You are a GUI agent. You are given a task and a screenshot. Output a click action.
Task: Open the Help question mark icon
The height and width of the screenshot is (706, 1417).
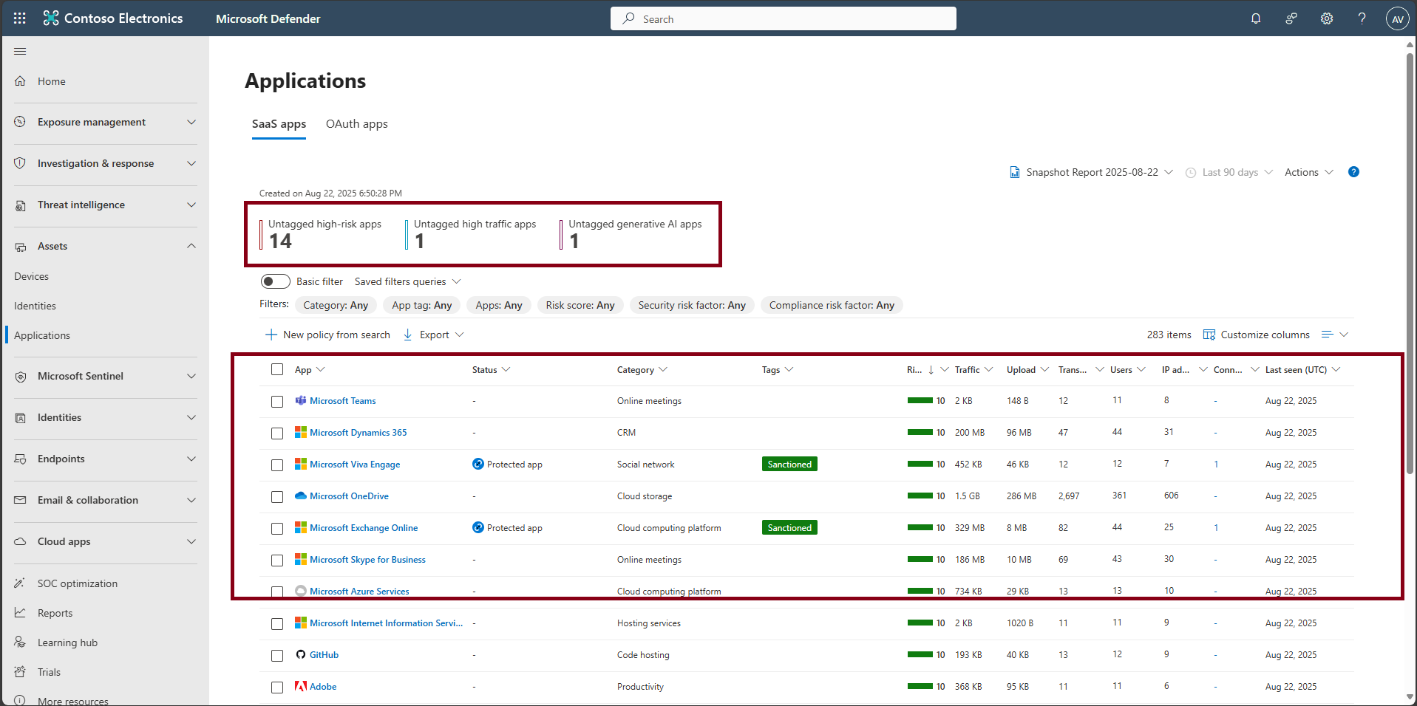(1362, 18)
